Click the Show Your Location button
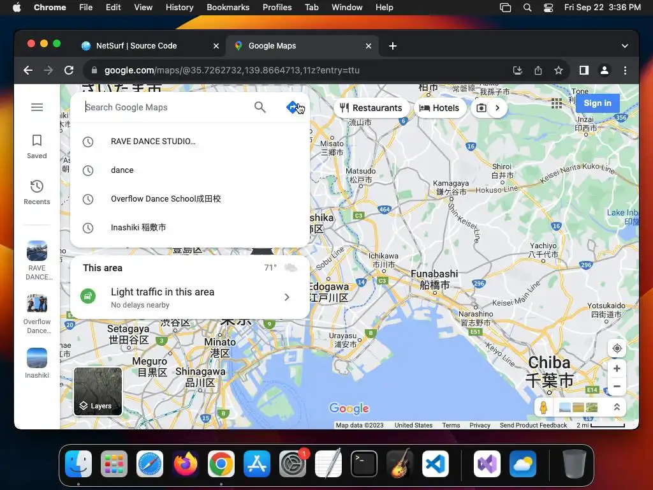The image size is (653, 490). point(617,348)
